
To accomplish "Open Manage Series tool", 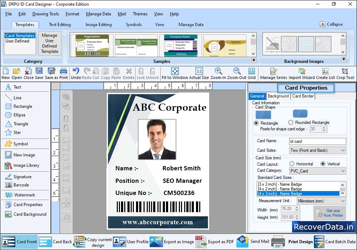I will tap(273, 74).
